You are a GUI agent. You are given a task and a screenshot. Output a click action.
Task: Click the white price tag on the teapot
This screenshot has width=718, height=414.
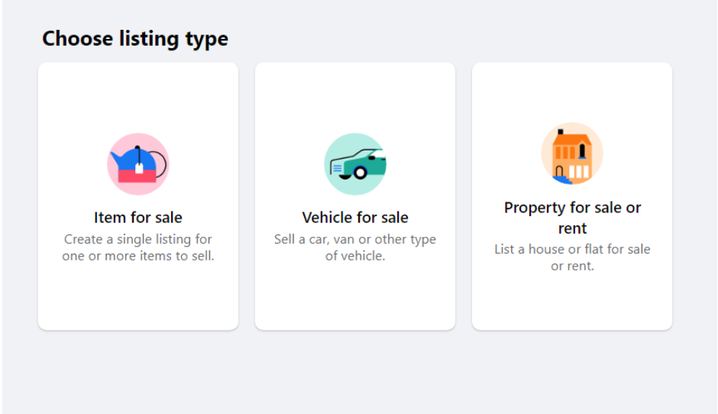(x=139, y=168)
